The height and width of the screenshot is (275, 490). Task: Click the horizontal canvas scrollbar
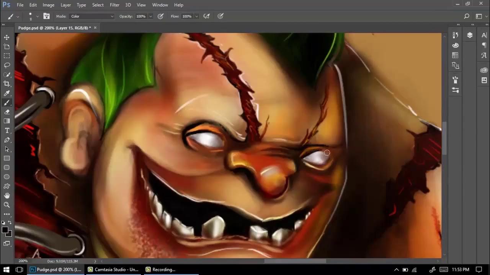(x=295, y=261)
